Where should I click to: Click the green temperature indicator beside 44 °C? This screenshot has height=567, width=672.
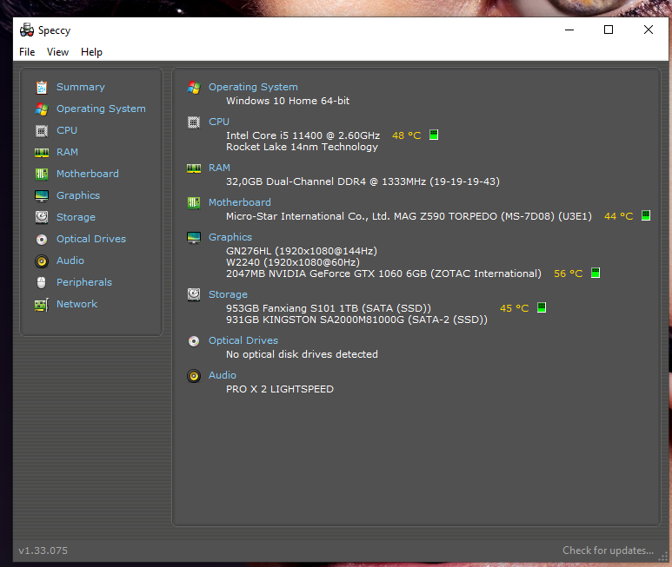646,215
